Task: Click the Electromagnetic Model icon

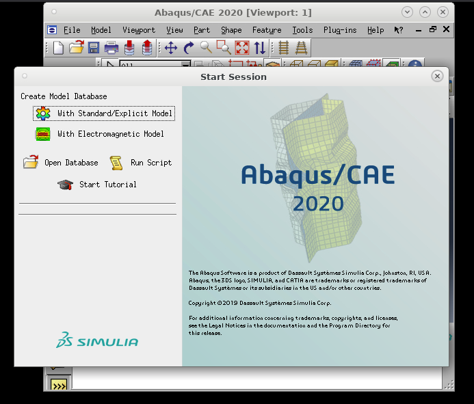Action: pyautogui.click(x=43, y=134)
